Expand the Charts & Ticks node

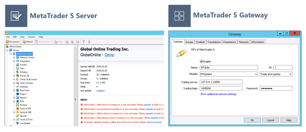click(14, 120)
